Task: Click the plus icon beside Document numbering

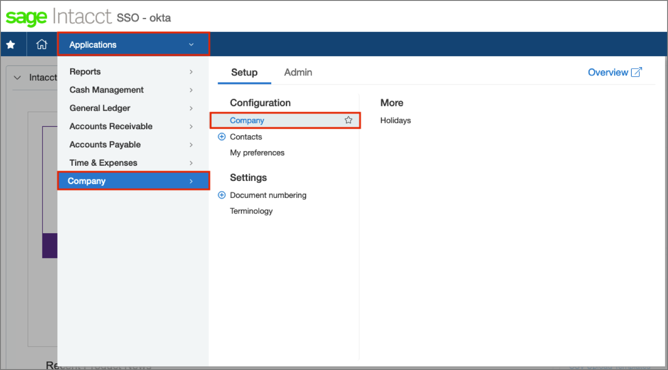Action: coord(222,195)
